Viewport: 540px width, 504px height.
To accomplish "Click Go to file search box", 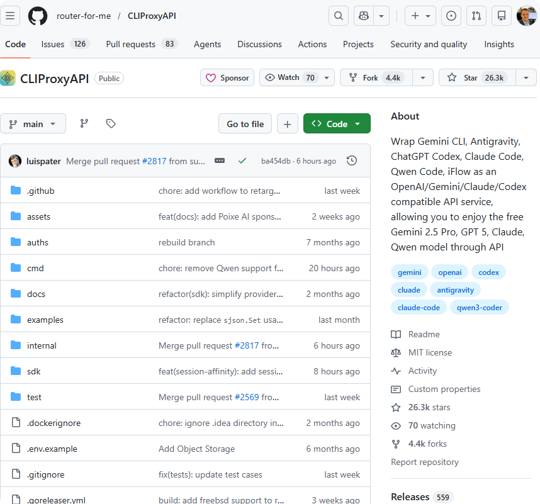I will point(245,123).
